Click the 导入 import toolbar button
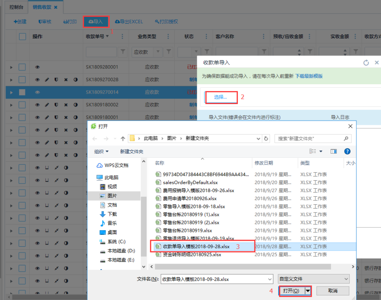Viewport: 381px width, 300px height. click(96, 22)
